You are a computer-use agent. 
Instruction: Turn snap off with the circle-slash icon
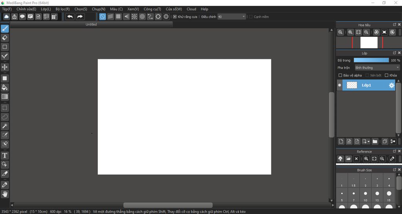(102, 16)
